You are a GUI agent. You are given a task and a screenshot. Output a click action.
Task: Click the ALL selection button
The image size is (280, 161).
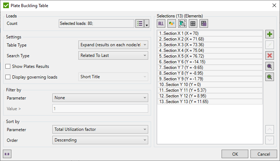click(161, 23)
